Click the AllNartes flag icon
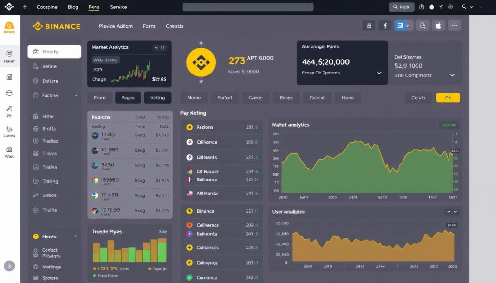Viewport: 496px width, 283px height. tap(190, 194)
